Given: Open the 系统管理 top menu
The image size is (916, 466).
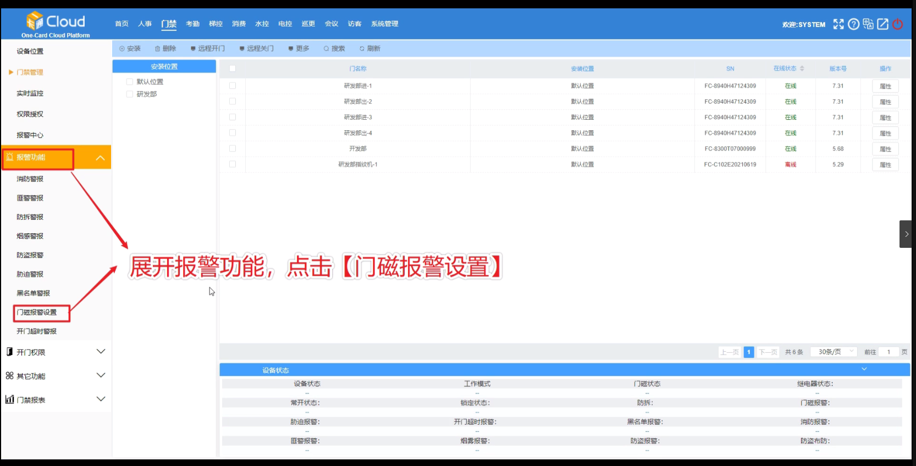Looking at the screenshot, I should click(x=384, y=24).
